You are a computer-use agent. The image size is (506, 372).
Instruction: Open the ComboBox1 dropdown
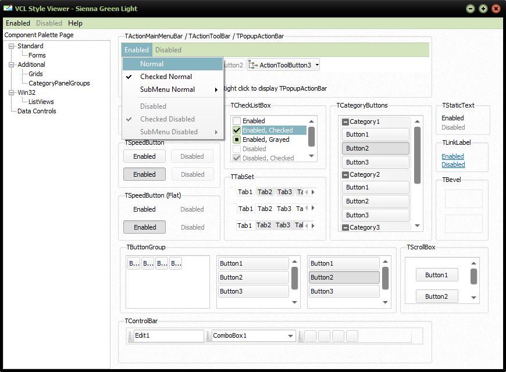[290, 336]
